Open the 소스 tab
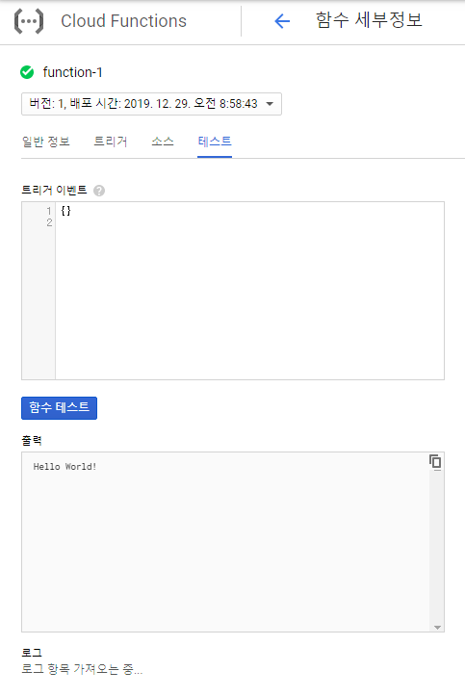 click(x=163, y=142)
